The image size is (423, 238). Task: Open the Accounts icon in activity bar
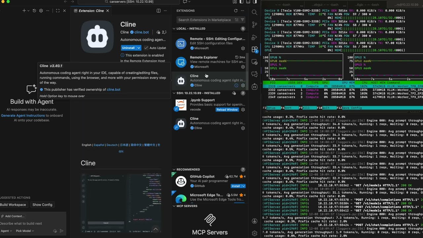(x=254, y=221)
